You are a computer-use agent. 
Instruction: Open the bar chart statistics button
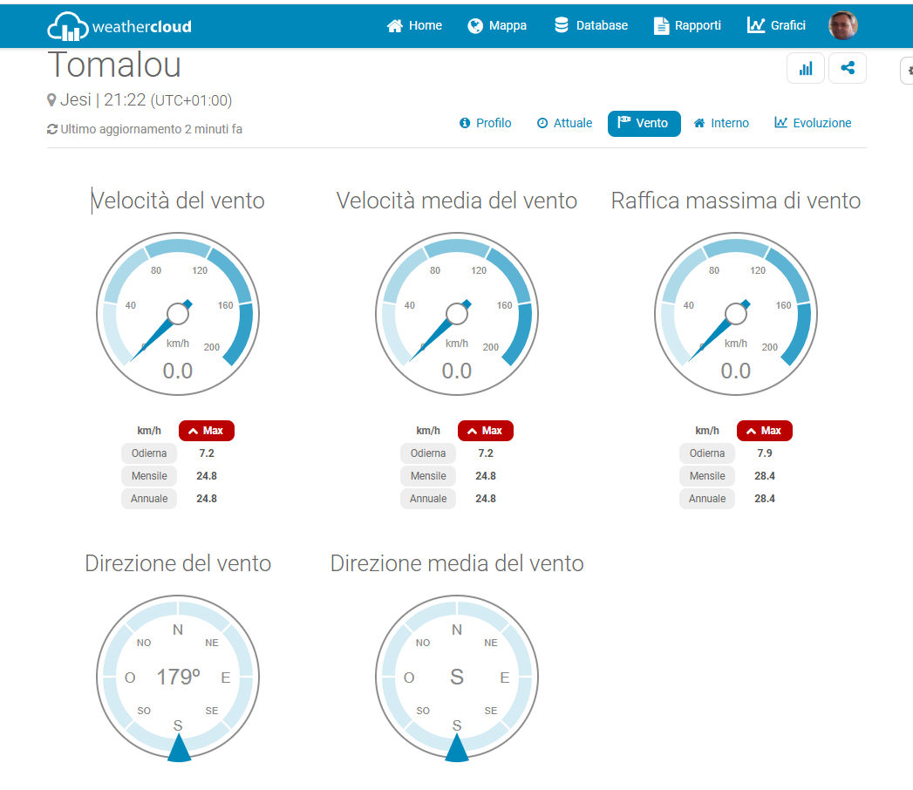805,68
